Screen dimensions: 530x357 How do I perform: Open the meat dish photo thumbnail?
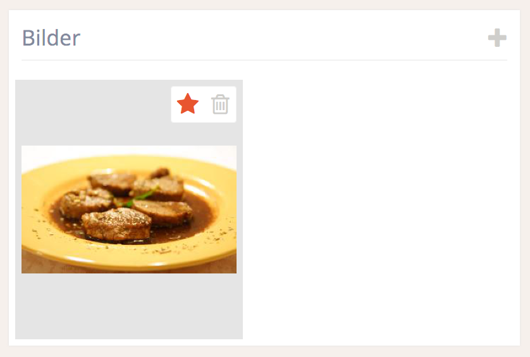tap(129, 210)
